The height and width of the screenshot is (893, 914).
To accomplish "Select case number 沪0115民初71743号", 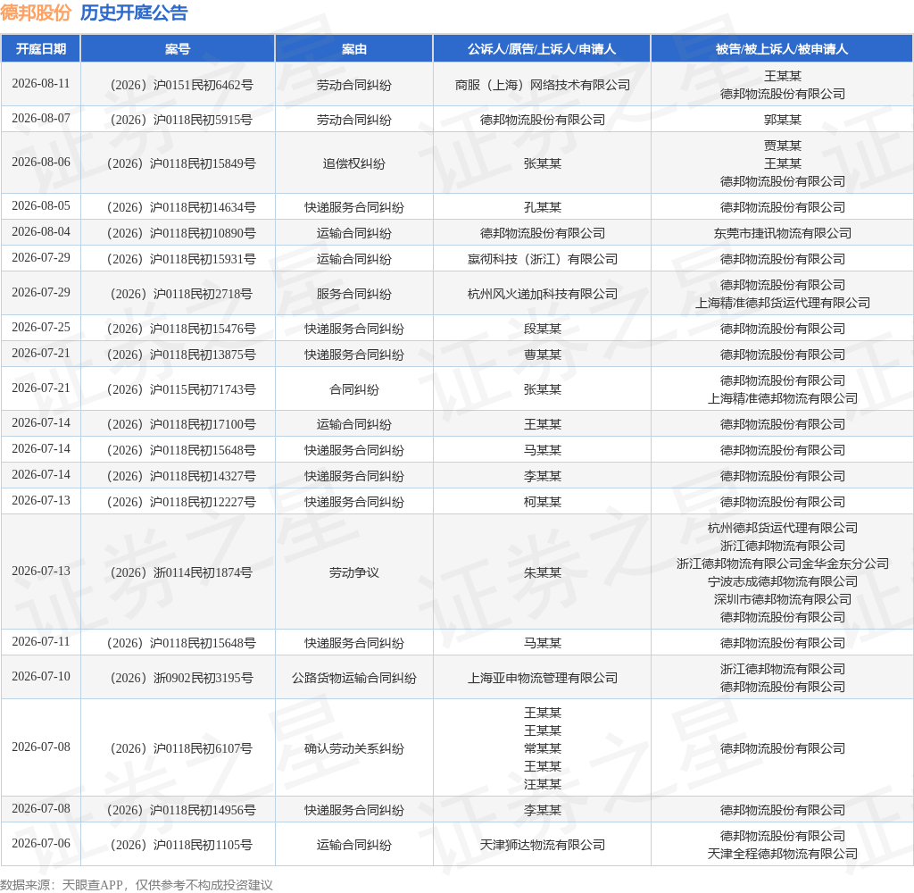I will [x=181, y=389].
